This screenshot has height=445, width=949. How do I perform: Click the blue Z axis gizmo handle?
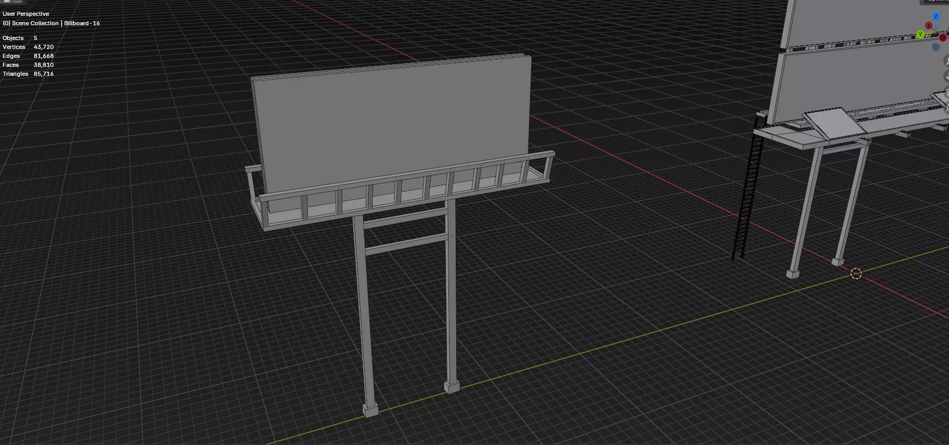click(936, 16)
